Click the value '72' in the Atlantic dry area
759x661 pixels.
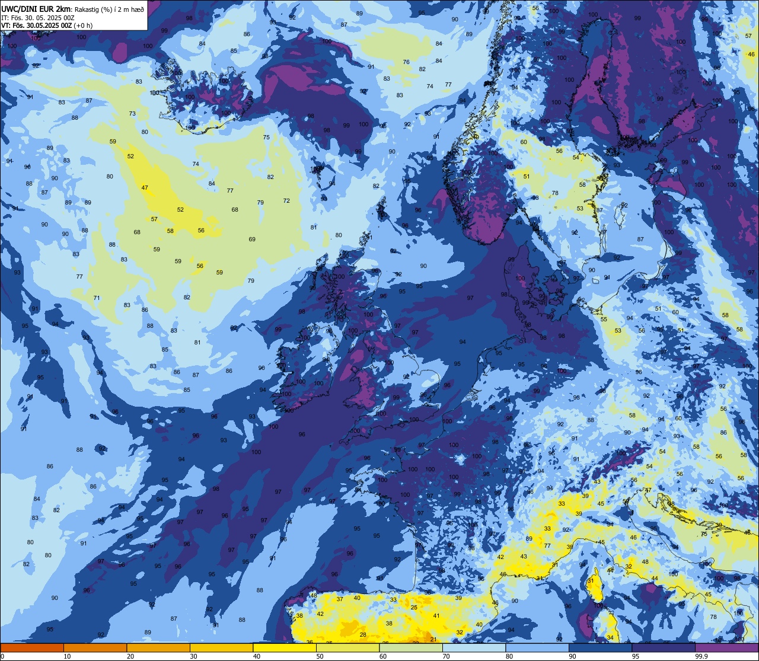286,201
